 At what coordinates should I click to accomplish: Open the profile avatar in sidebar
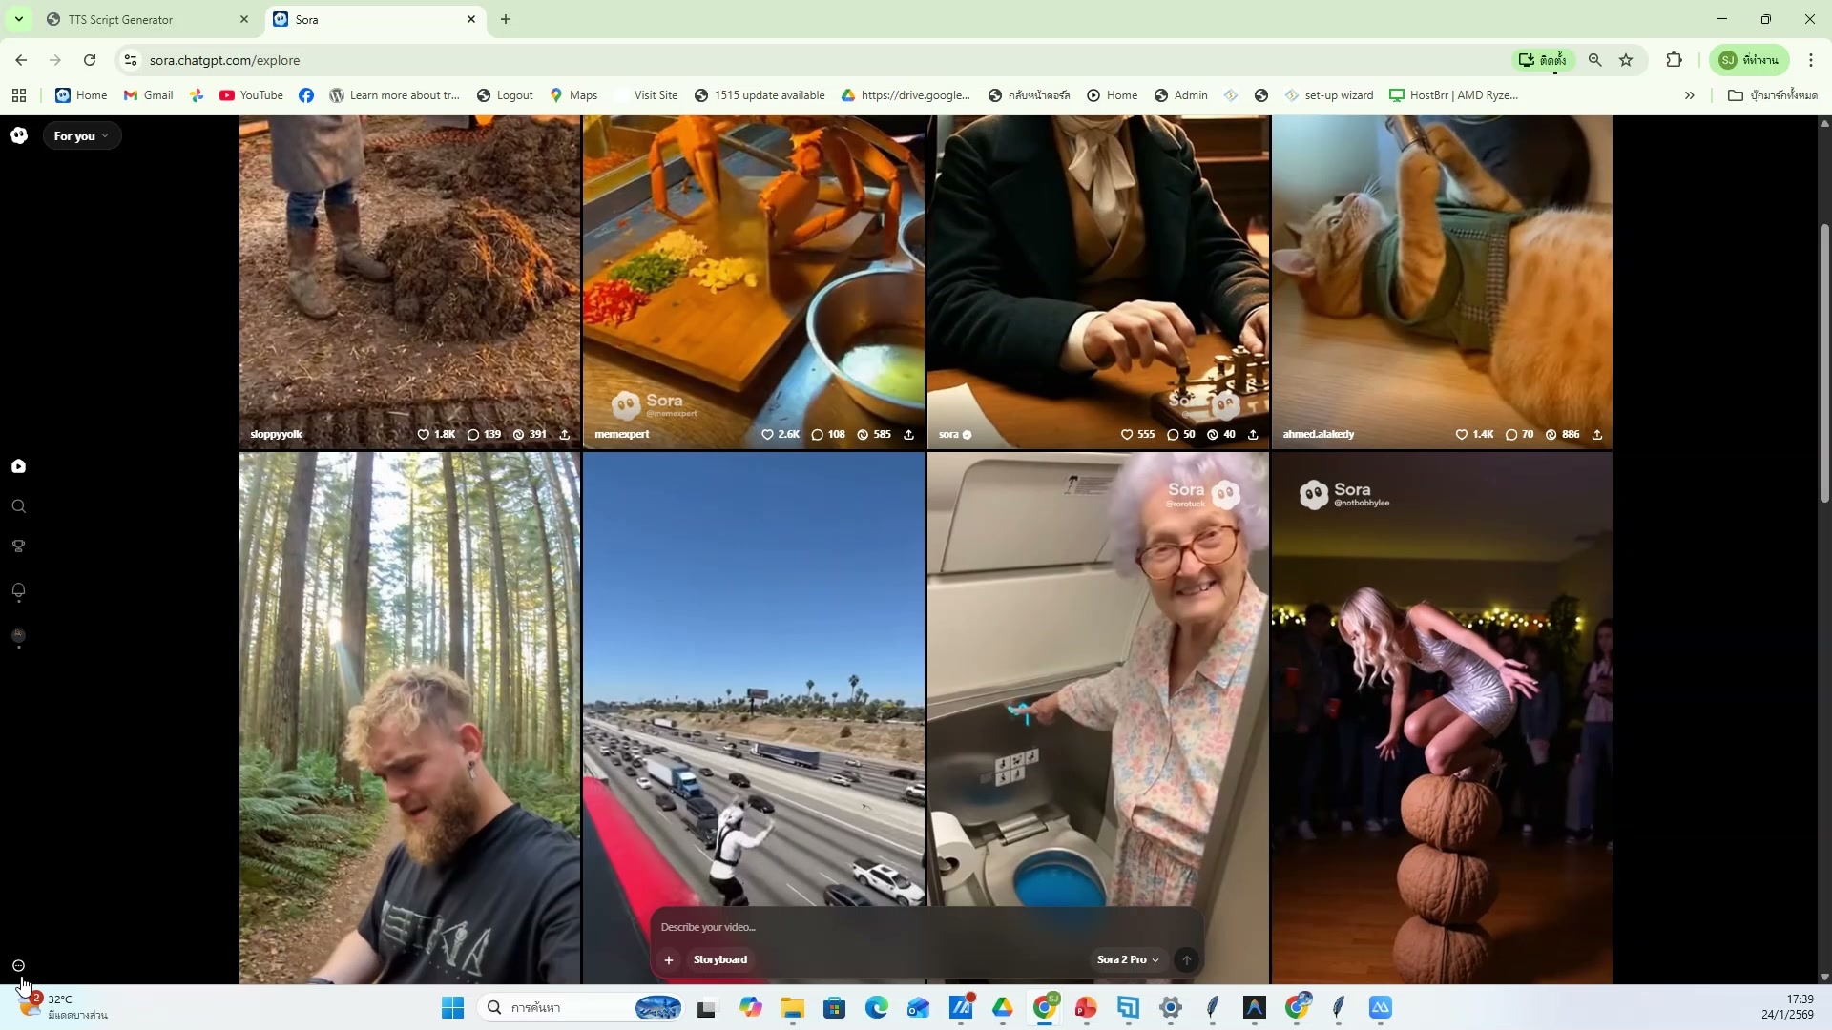click(x=18, y=635)
